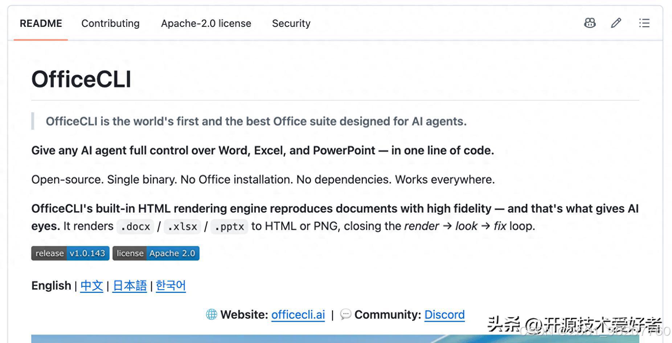This screenshot has height=343, width=672.
Task: Visit the officecli.ai website link
Action: pos(298,315)
